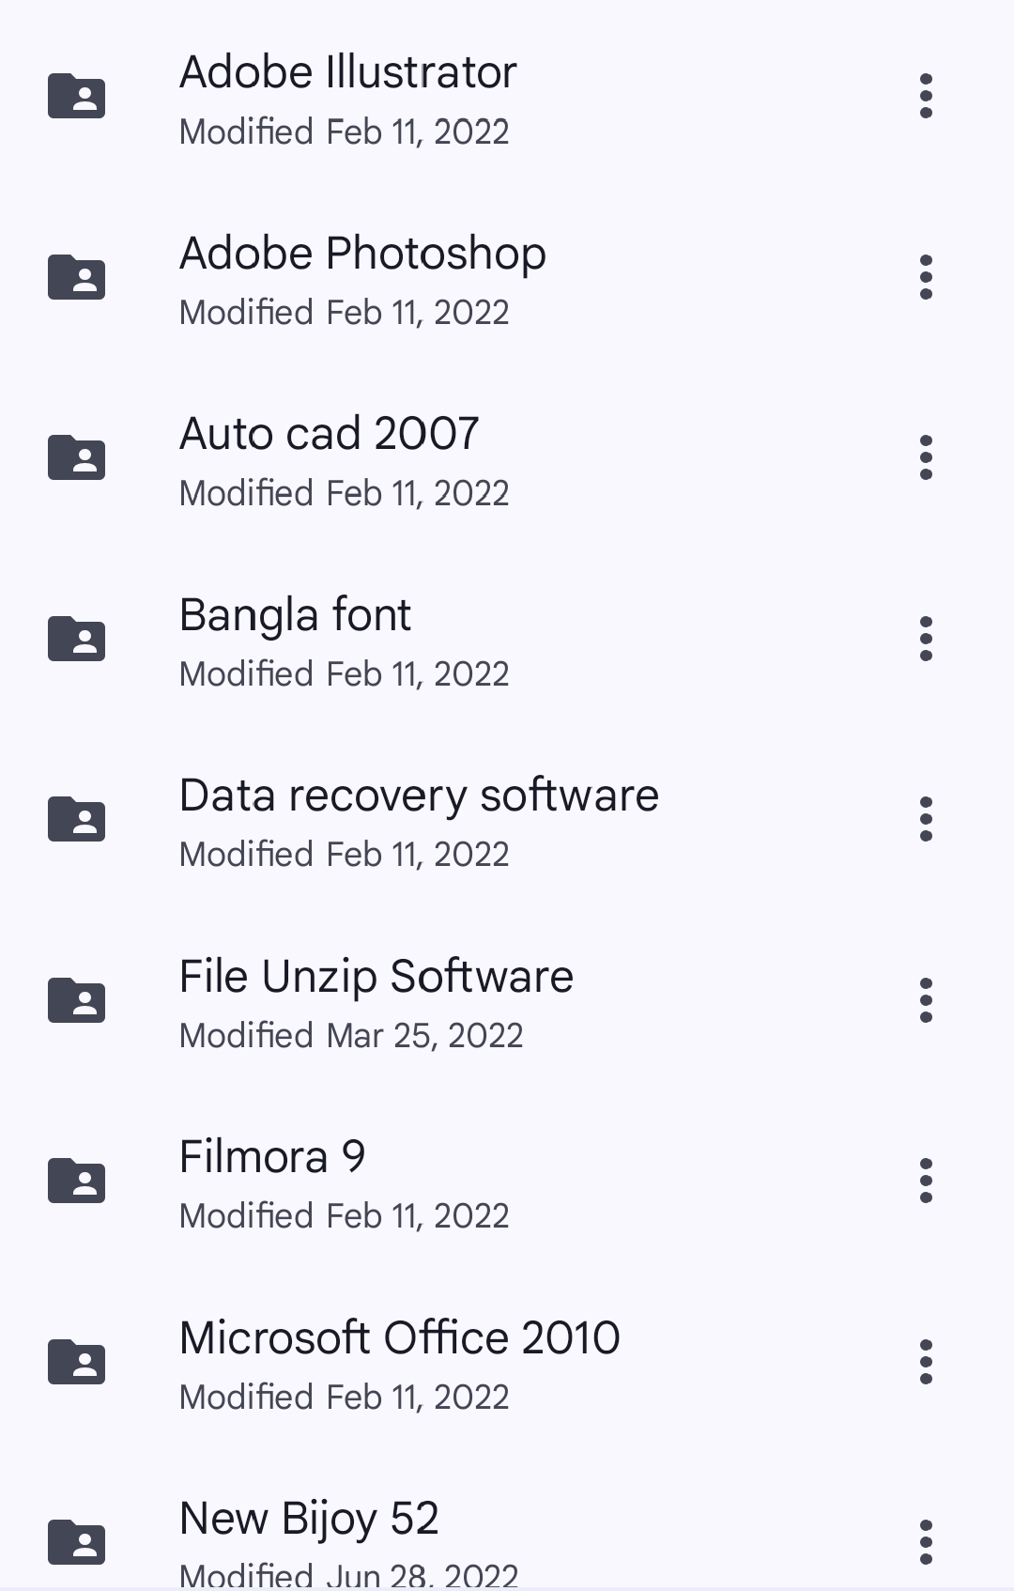Open more options for Adobe Illustrator folder

(926, 96)
